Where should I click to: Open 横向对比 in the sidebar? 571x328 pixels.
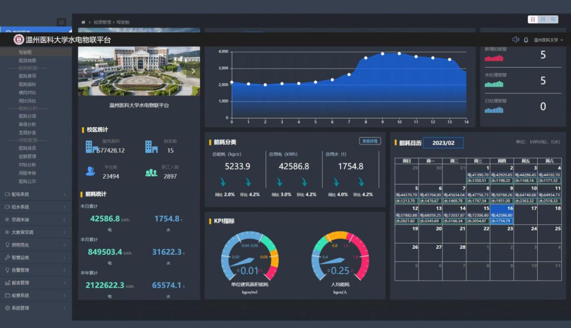tap(27, 93)
